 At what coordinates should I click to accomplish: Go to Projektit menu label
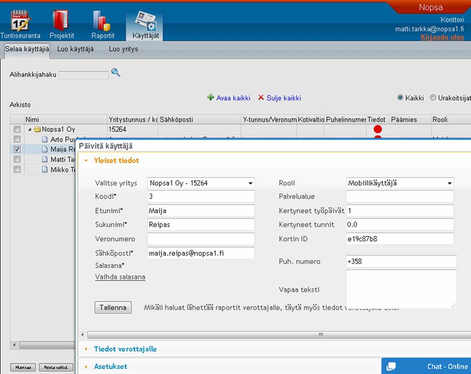(x=62, y=35)
